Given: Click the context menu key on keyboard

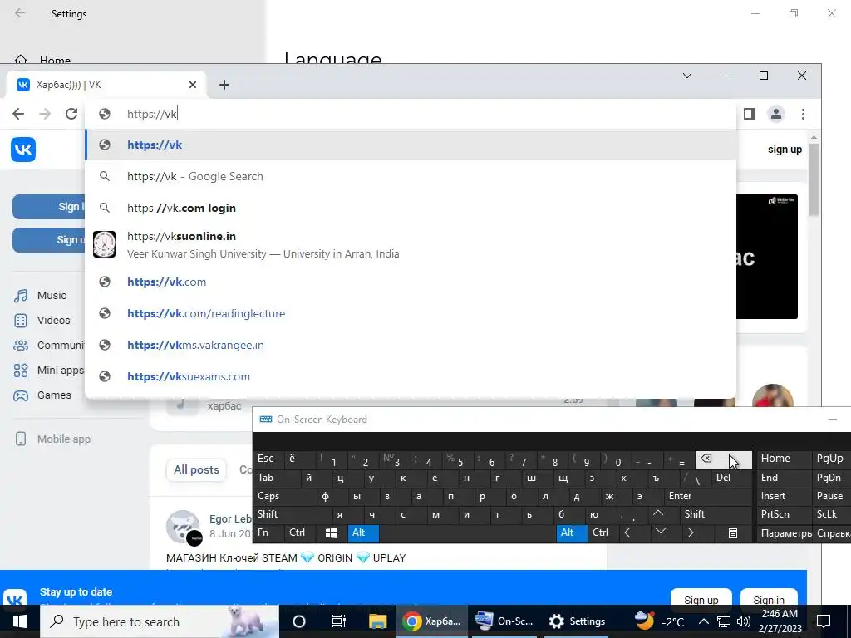Looking at the screenshot, I should [x=732, y=532].
